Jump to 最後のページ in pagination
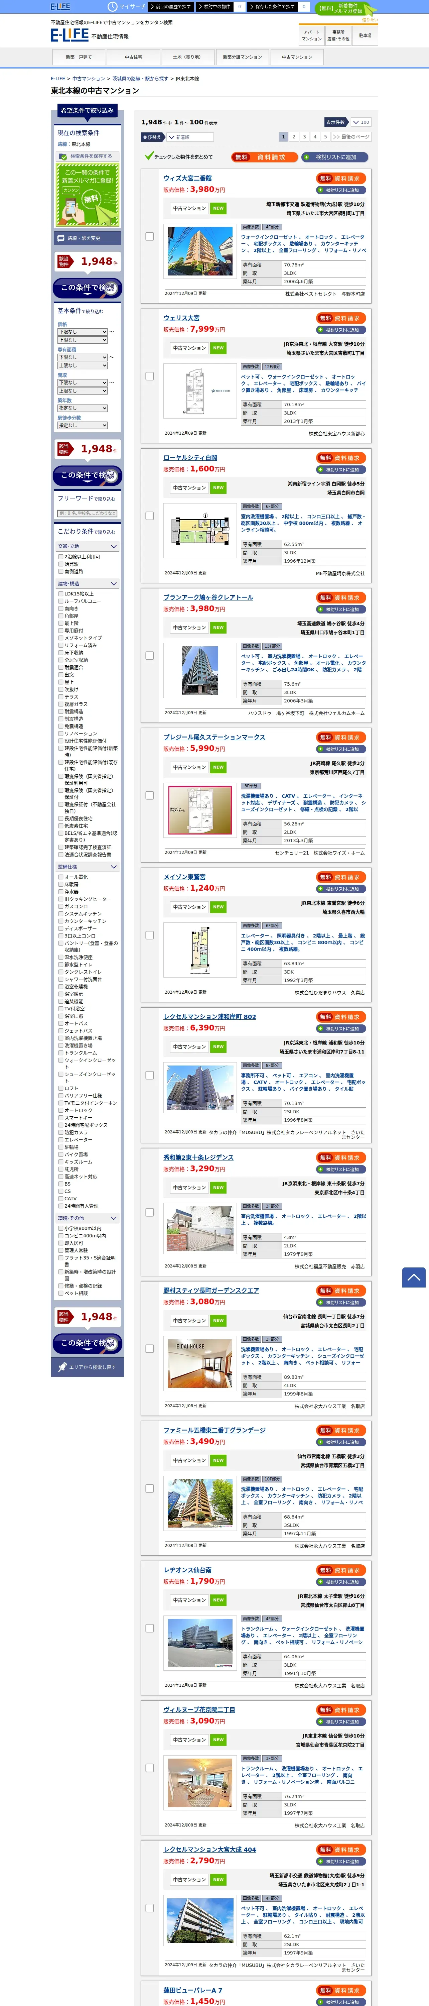 pos(351,137)
